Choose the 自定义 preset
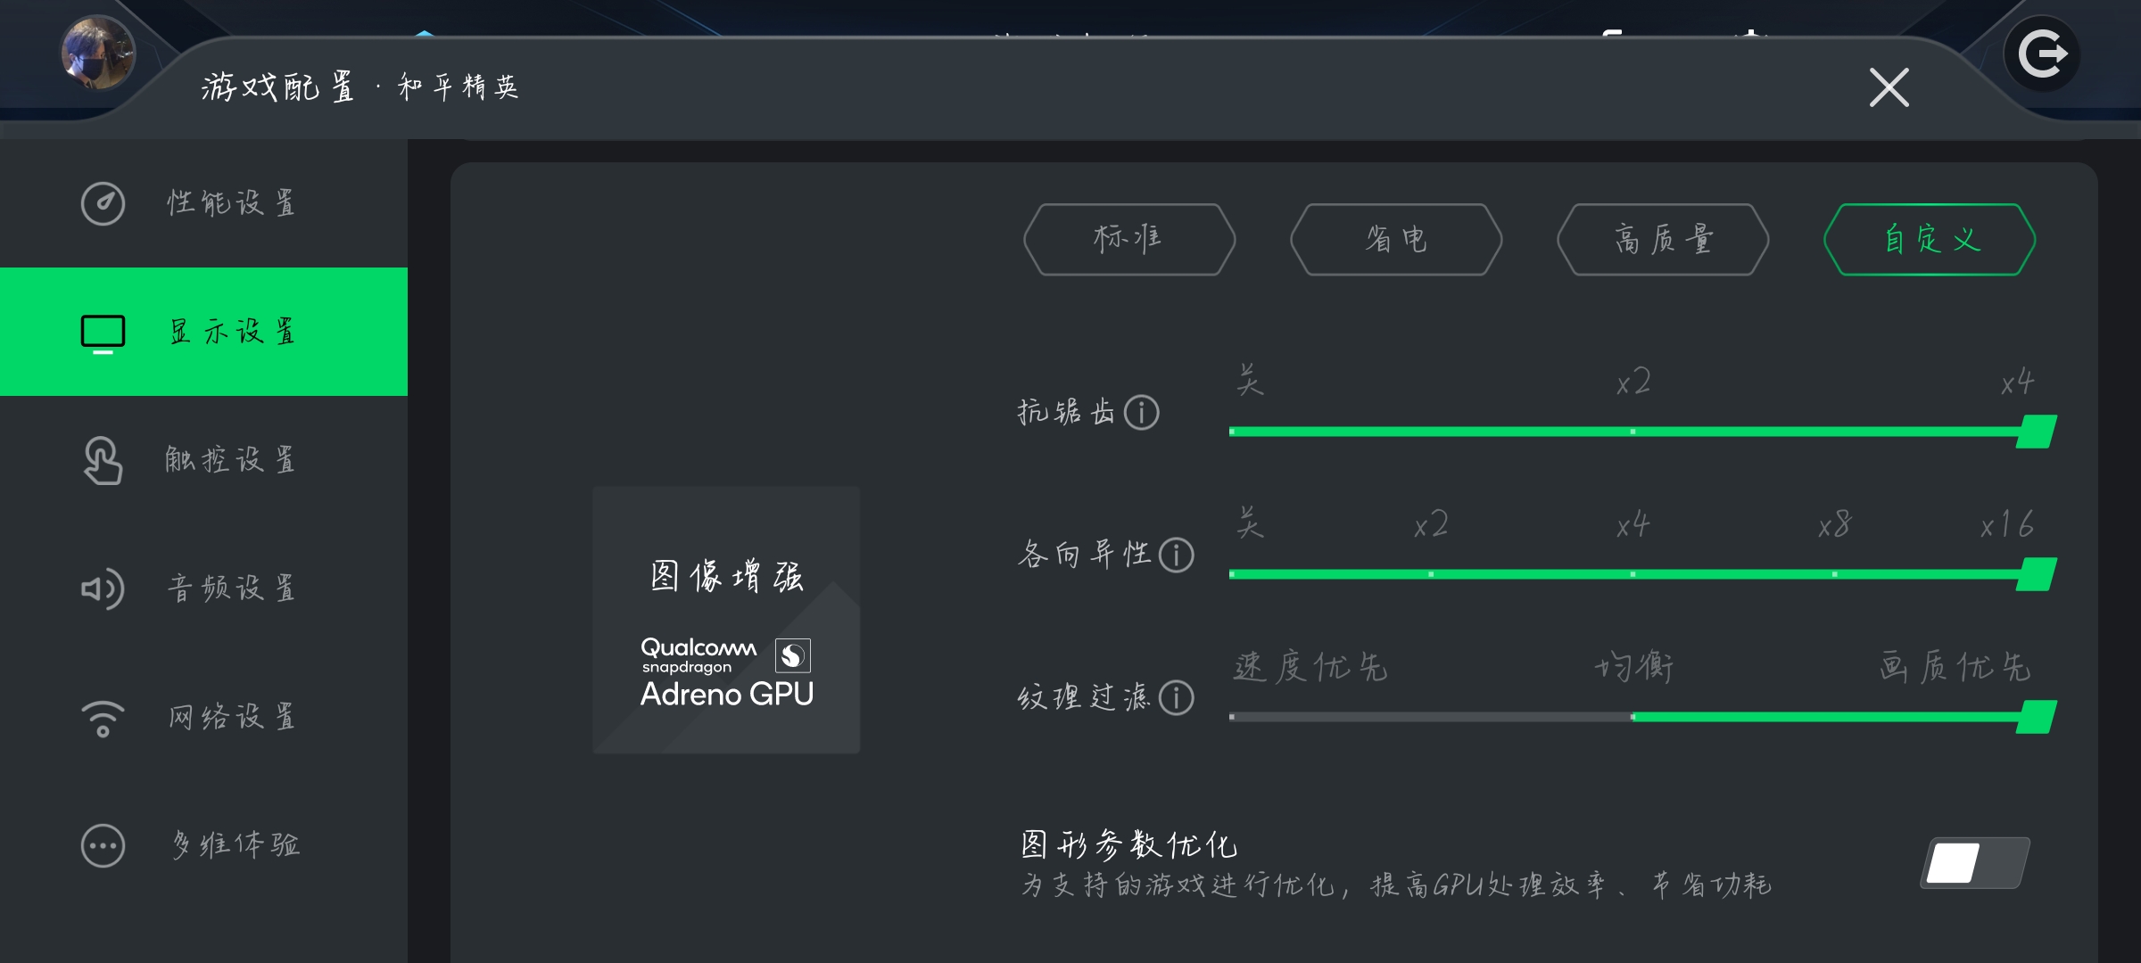 pyautogui.click(x=1930, y=239)
